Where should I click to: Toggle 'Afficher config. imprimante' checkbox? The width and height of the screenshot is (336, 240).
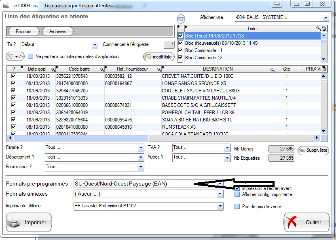click(x=237, y=194)
